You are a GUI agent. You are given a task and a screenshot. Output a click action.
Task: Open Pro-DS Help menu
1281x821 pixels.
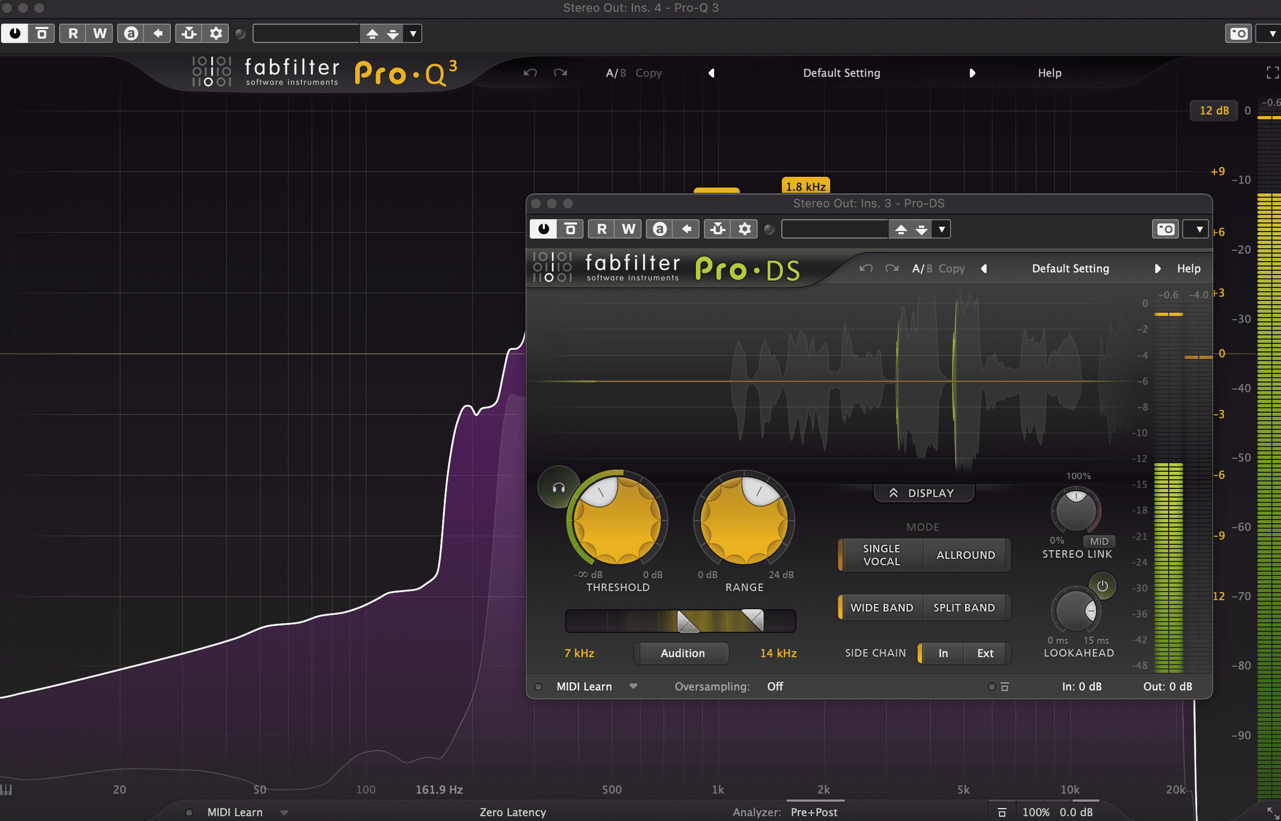click(1189, 268)
